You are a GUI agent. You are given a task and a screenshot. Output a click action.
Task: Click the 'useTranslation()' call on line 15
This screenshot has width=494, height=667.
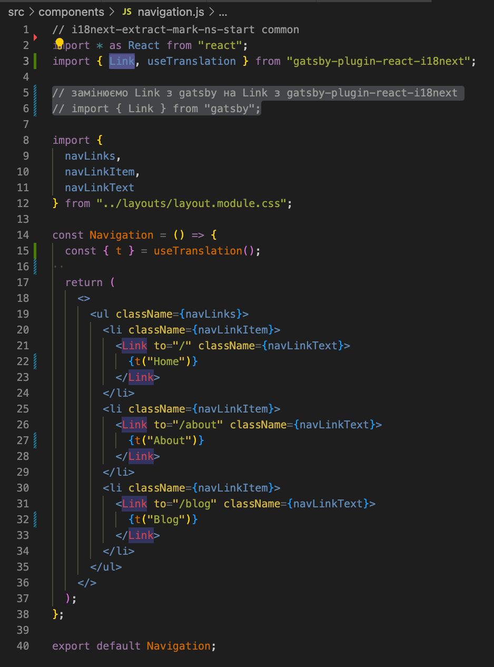click(x=204, y=251)
